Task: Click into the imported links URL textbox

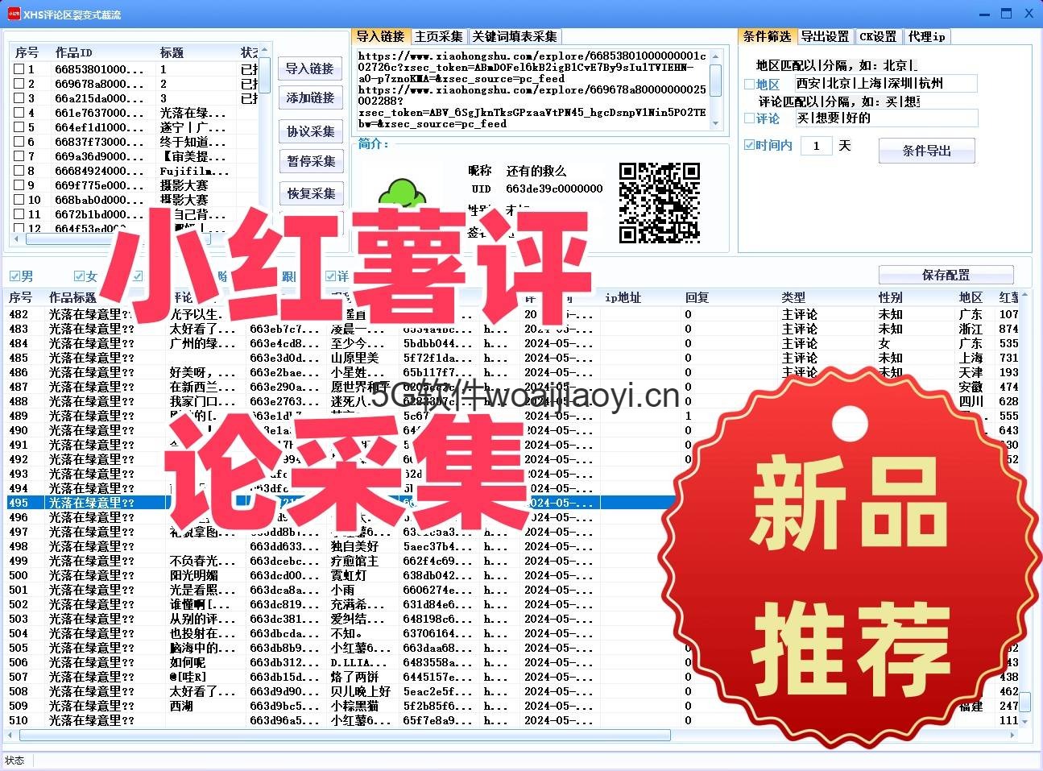Action: tap(532, 89)
